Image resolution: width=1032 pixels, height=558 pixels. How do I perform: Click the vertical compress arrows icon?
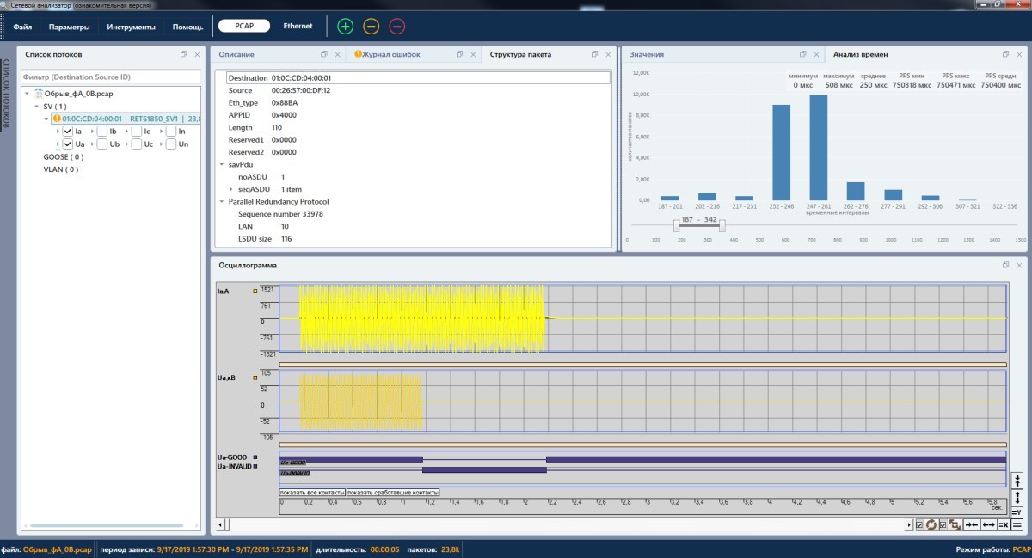(1017, 481)
